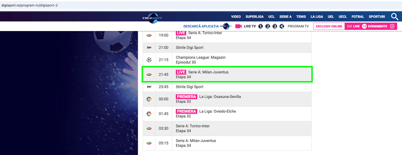This screenshot has height=155, width=402.
Task: Select Live TV channel 1 icon
Action: pos(261,26)
